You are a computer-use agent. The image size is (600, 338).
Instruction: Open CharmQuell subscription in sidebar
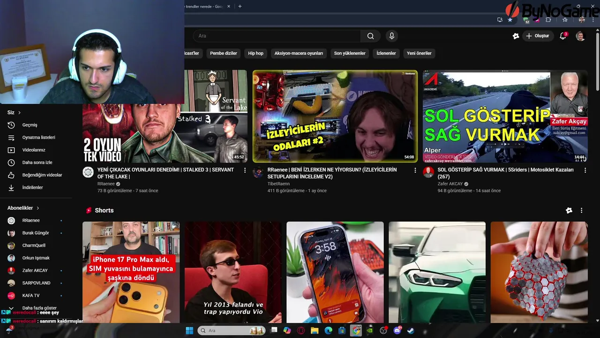[36, 246]
